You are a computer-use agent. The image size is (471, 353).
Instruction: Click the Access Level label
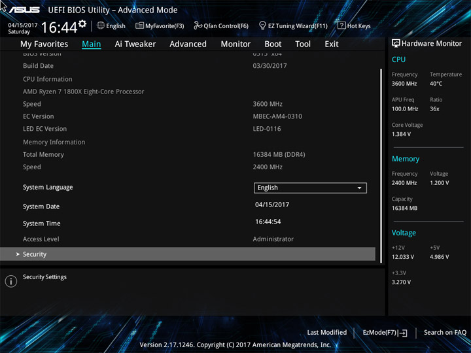point(41,239)
